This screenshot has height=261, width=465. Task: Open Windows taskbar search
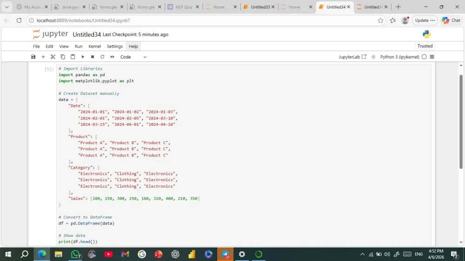25,254
